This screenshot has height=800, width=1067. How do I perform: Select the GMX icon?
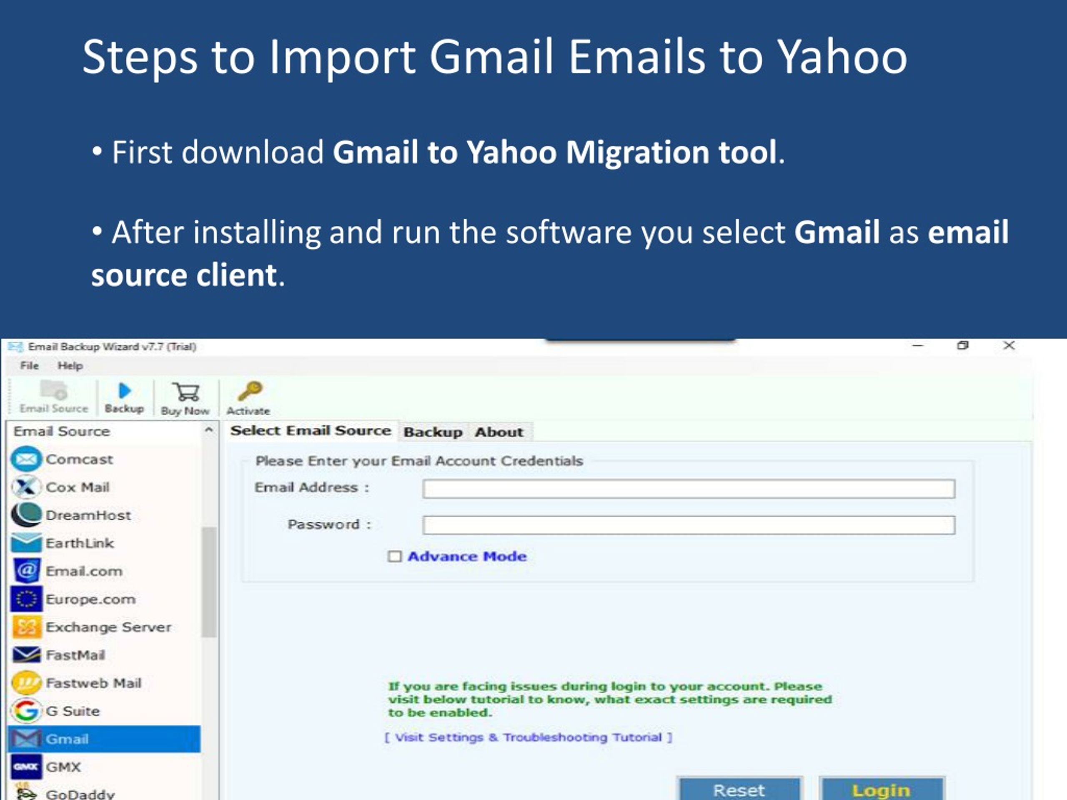pos(26,767)
